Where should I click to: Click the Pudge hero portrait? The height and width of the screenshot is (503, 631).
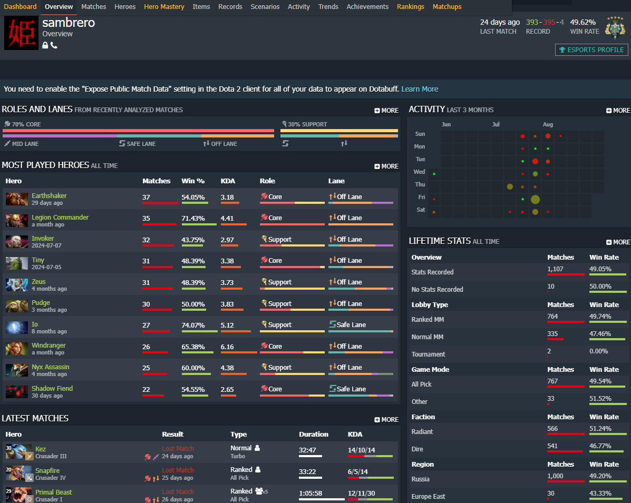(17, 306)
